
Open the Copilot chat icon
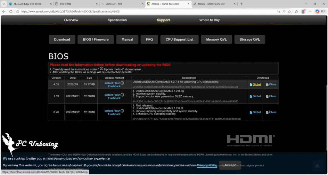pyautogui.click(x=317, y=12)
